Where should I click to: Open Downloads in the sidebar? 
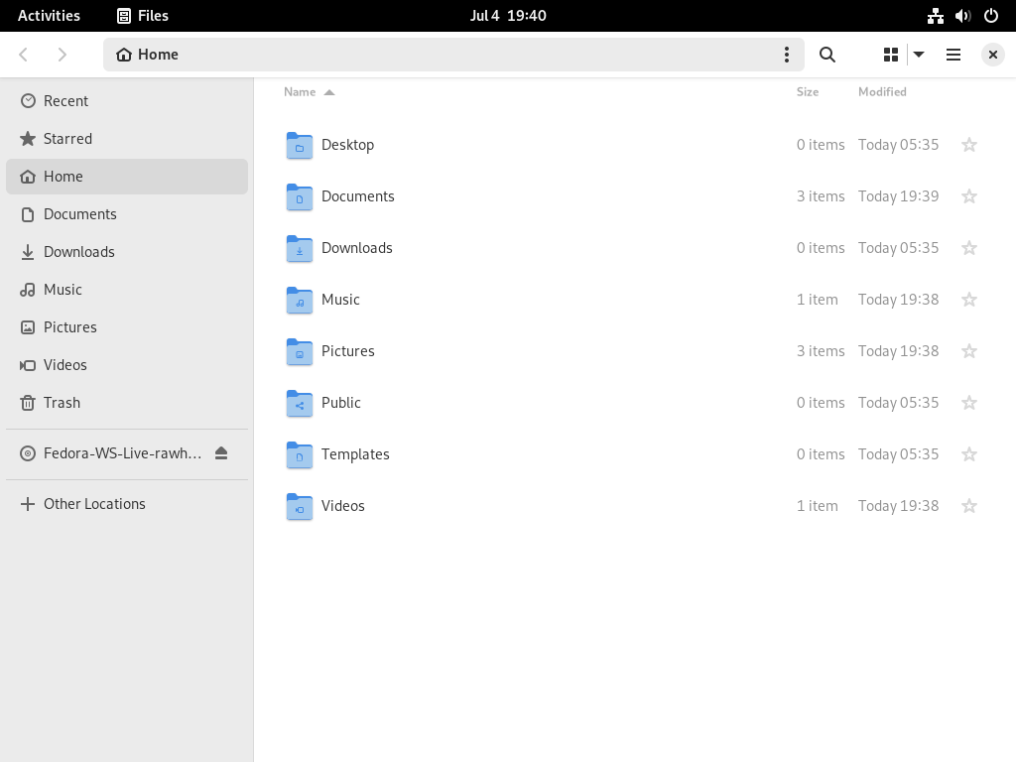point(127,251)
